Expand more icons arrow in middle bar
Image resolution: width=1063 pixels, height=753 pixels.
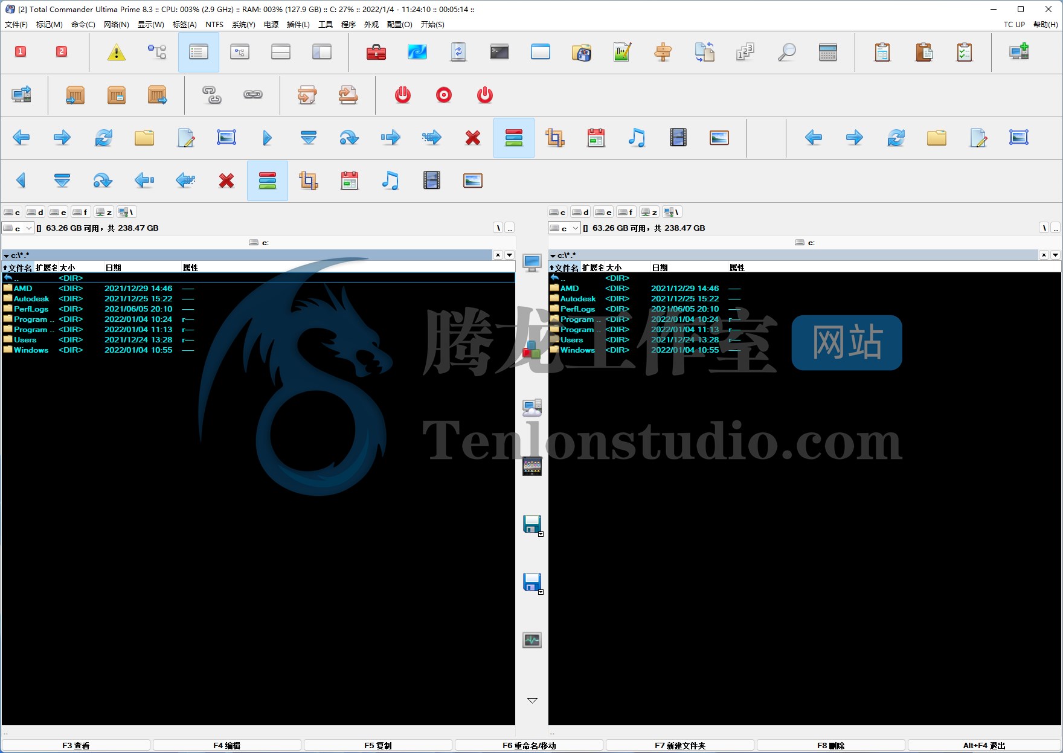pyautogui.click(x=532, y=700)
